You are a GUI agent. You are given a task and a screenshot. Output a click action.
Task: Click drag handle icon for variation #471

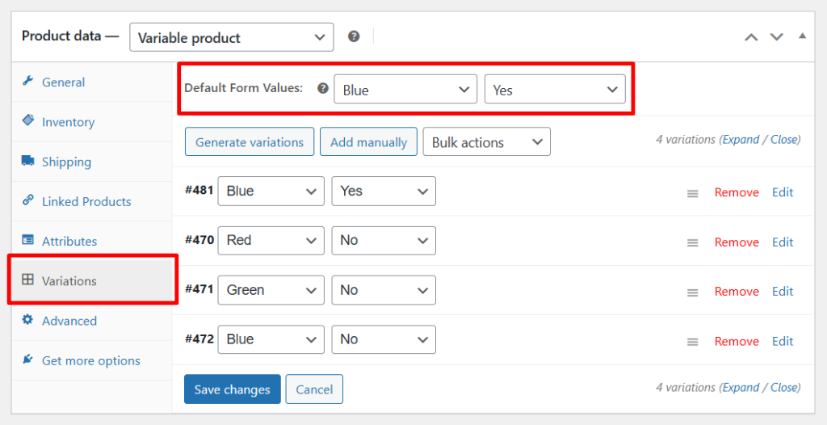(x=692, y=292)
